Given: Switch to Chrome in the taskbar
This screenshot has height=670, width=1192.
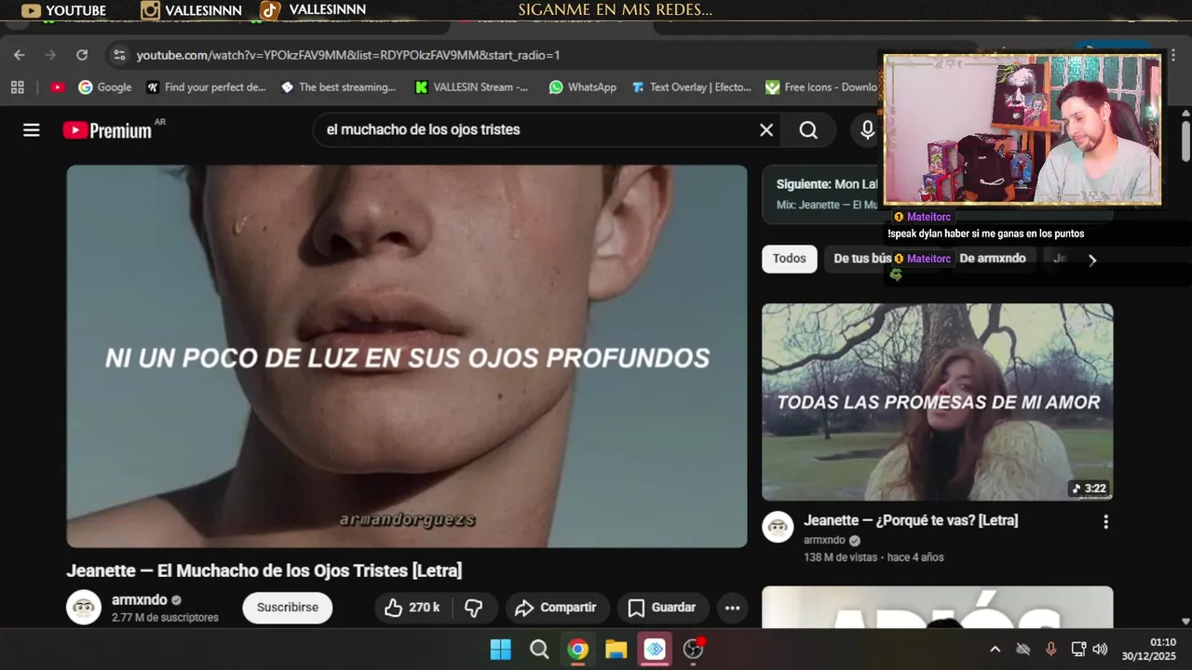Looking at the screenshot, I should 577,650.
